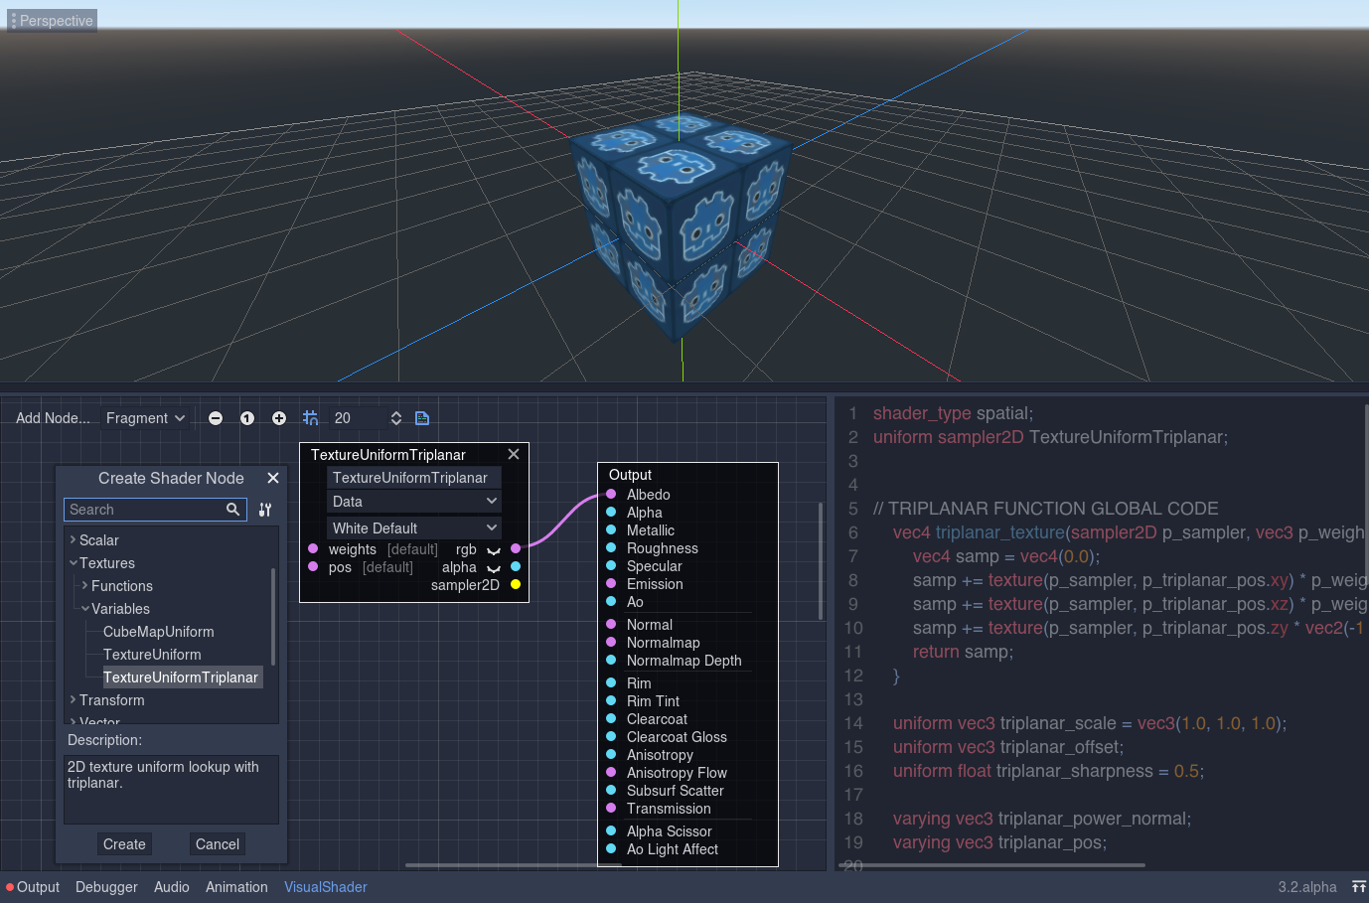Collapse the Textures category

click(x=73, y=562)
